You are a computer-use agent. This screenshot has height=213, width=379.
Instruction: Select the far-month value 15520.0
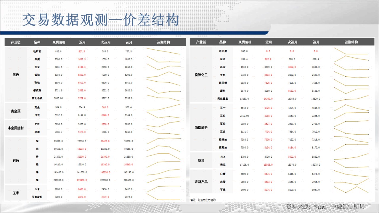[x=316, y=99]
